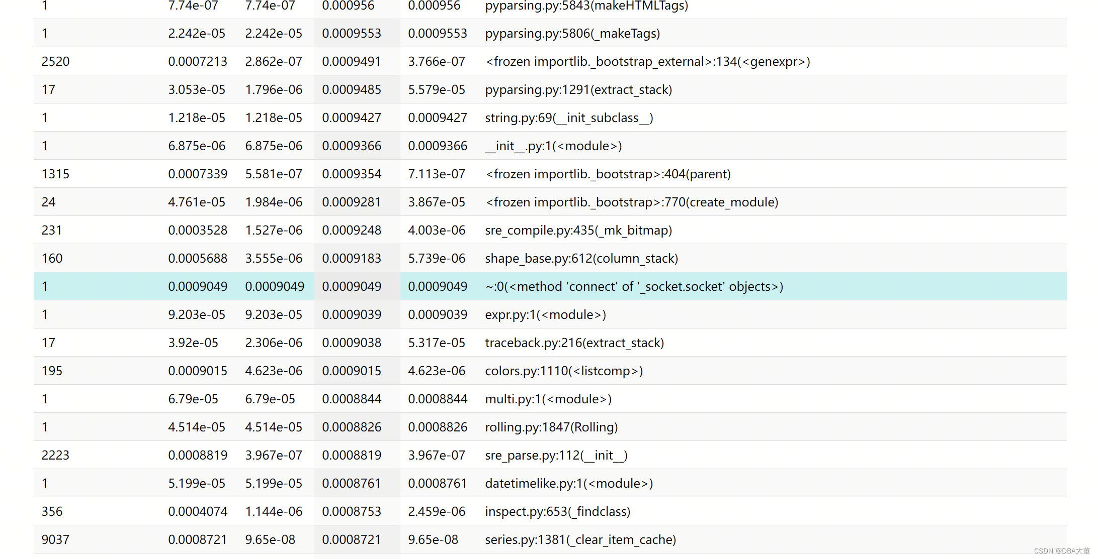Click the series.py:1381(_clear_item_cache) entry
1098x559 pixels.
click(x=580, y=539)
